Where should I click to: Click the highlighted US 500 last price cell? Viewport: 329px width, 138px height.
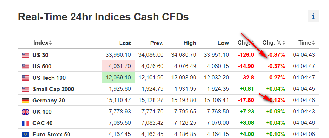pos(118,66)
